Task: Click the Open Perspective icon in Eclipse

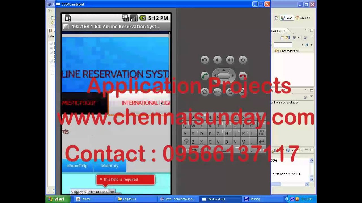Action: pos(276,18)
